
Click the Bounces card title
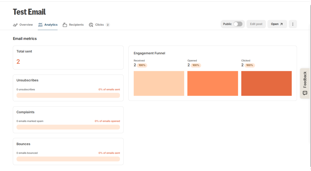[23, 144]
